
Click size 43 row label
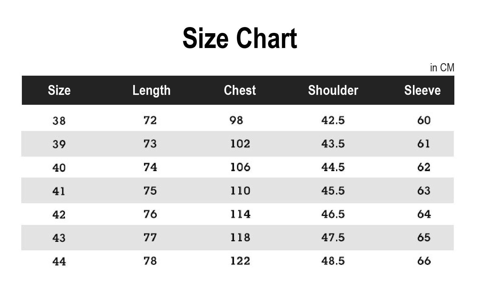(59, 238)
